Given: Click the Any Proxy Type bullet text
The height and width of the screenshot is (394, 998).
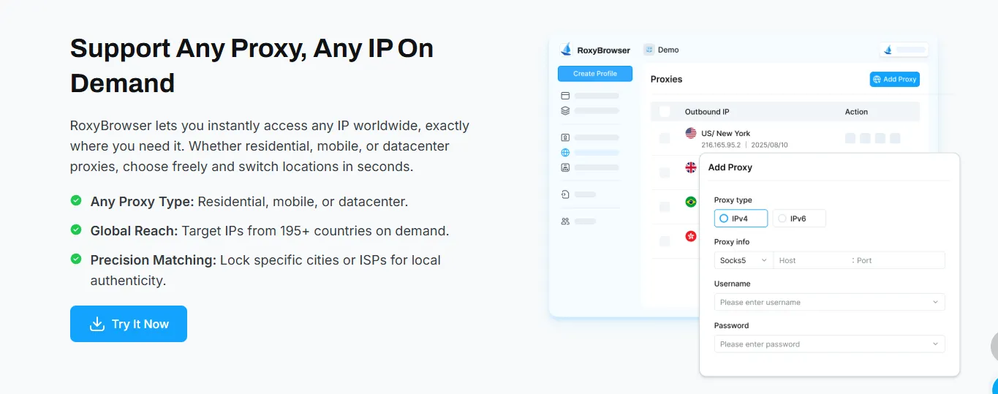Looking at the screenshot, I should tap(249, 201).
